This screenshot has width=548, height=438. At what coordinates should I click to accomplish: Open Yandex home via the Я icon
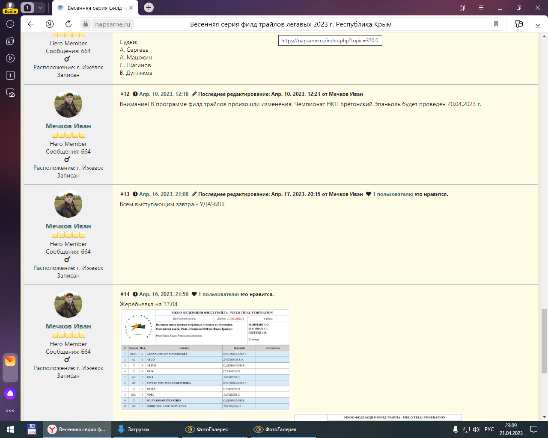coord(50,24)
